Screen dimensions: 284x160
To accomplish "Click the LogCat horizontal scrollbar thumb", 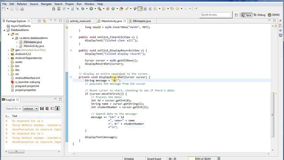I will pyautogui.click(x=16, y=151).
